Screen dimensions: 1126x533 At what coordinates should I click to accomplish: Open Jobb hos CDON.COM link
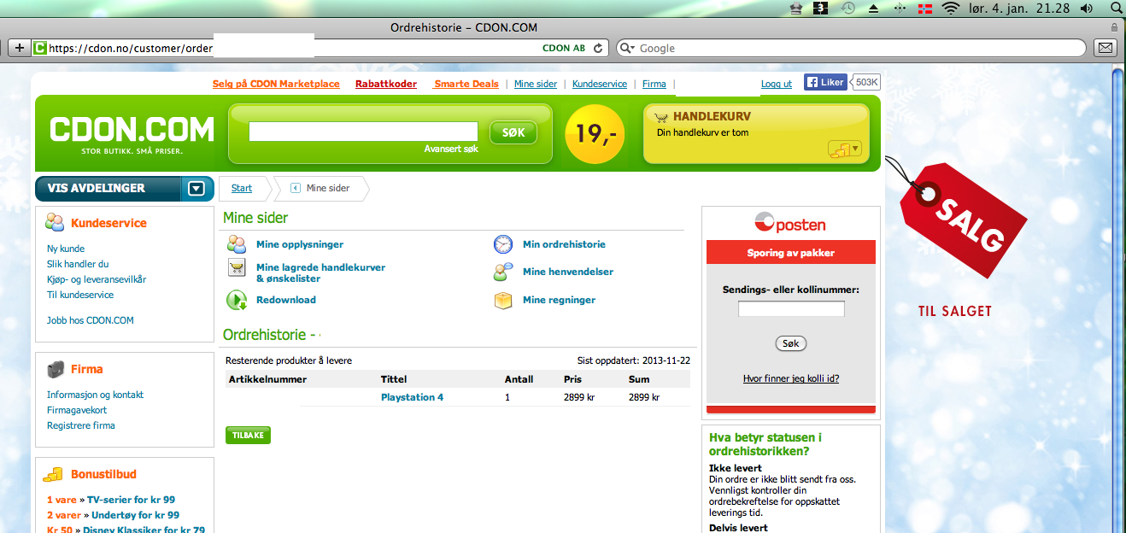coord(91,320)
